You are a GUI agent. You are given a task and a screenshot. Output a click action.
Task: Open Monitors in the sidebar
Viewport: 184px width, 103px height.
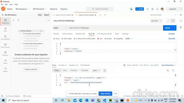pyautogui.click(x=5, y=54)
